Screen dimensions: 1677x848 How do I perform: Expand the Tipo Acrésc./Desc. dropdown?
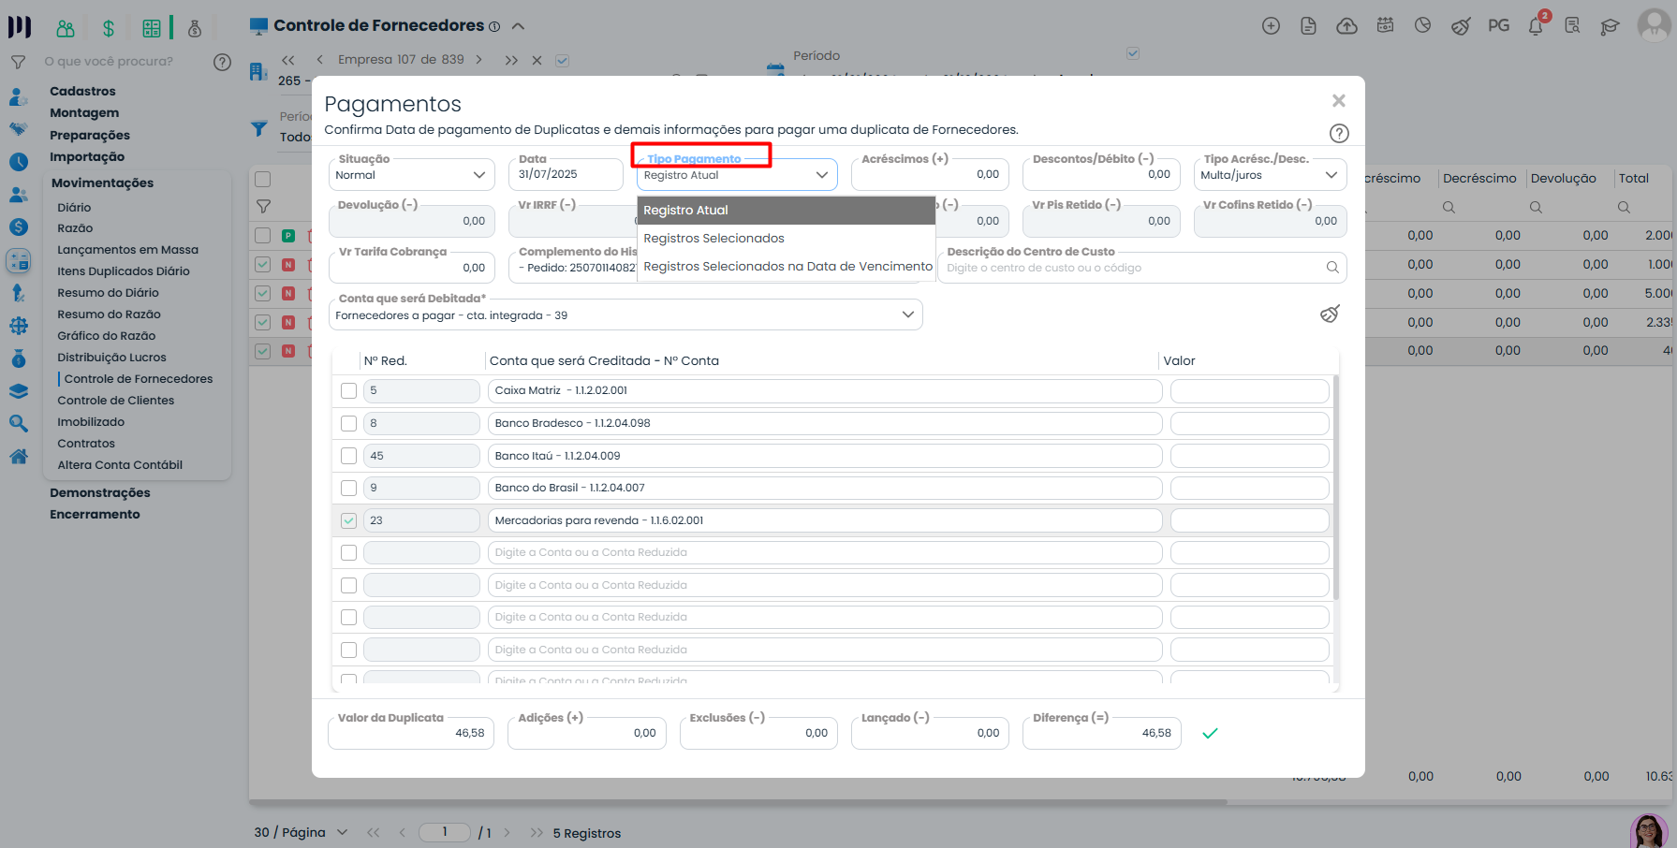[x=1269, y=175]
